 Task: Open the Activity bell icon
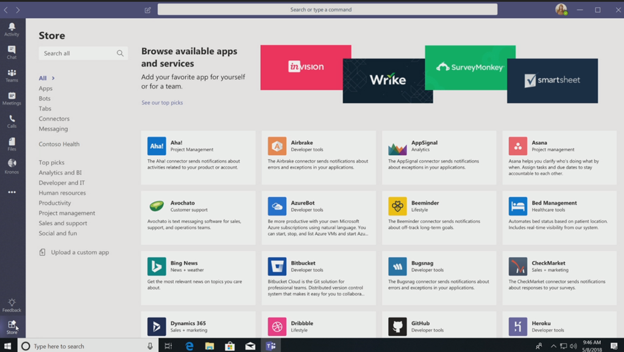pos(12,29)
